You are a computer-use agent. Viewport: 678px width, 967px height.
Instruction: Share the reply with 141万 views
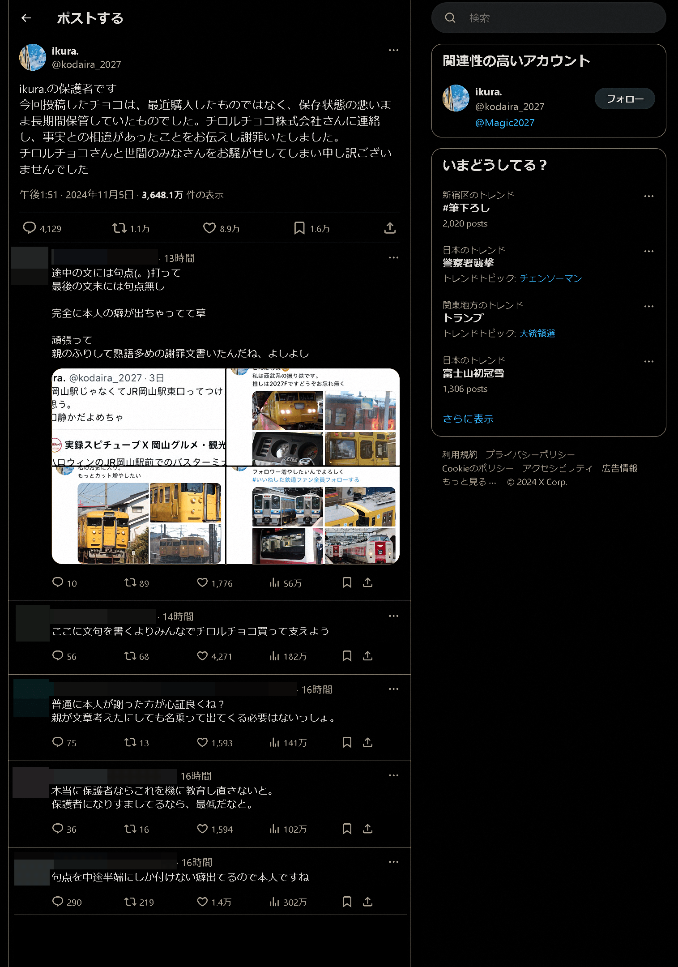click(x=367, y=742)
